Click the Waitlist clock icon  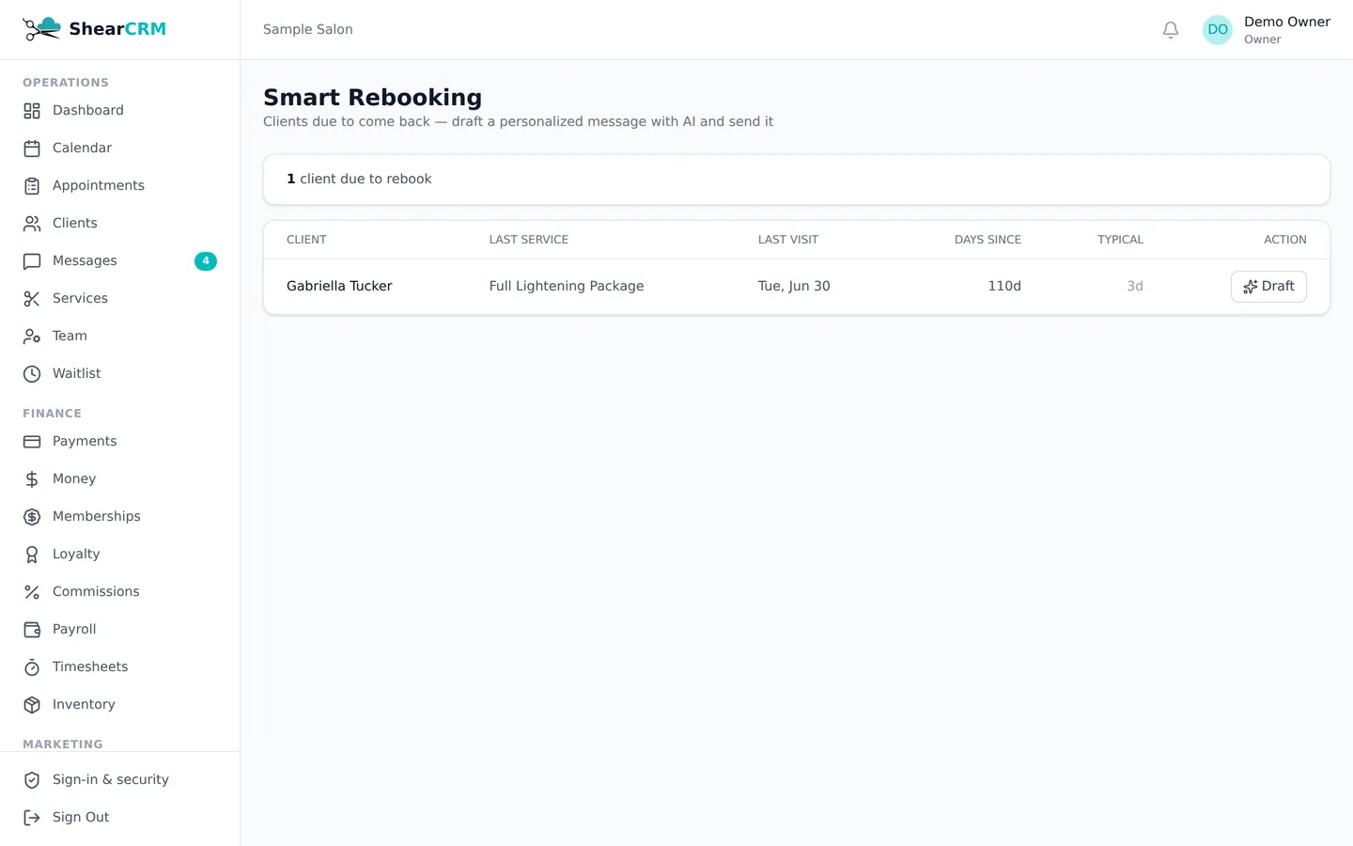(x=32, y=374)
